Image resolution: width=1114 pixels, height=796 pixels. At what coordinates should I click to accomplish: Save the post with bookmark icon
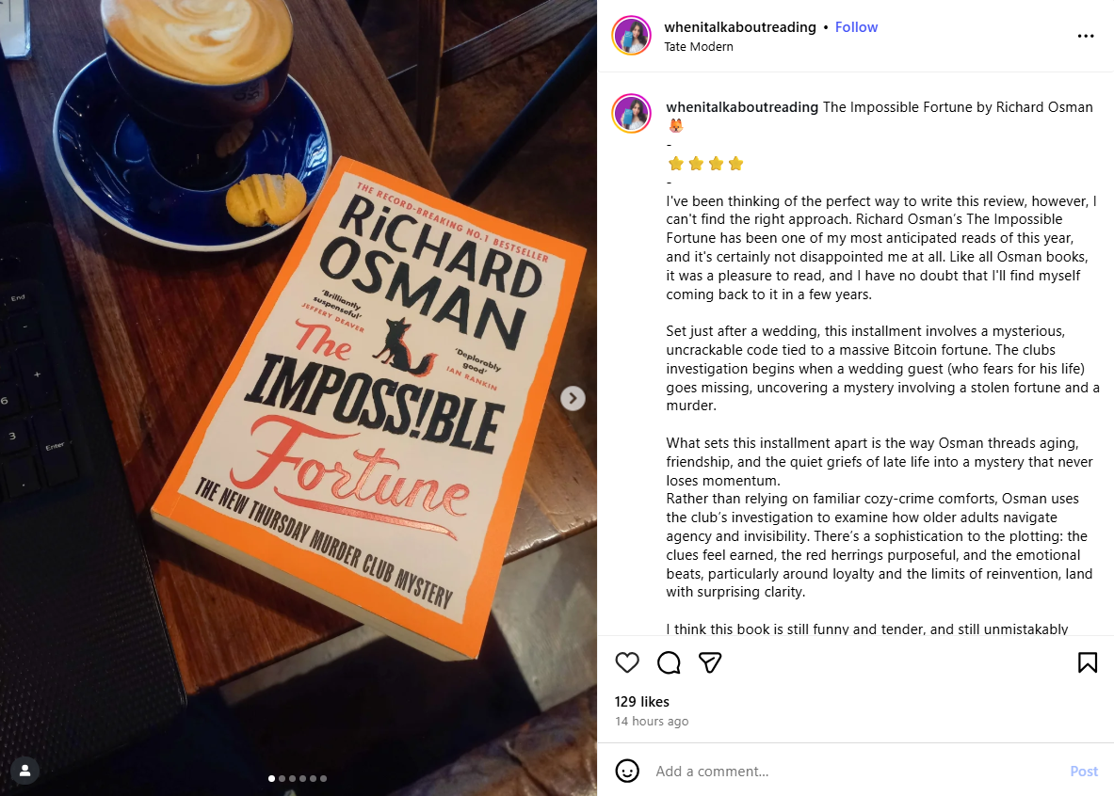coord(1087,662)
